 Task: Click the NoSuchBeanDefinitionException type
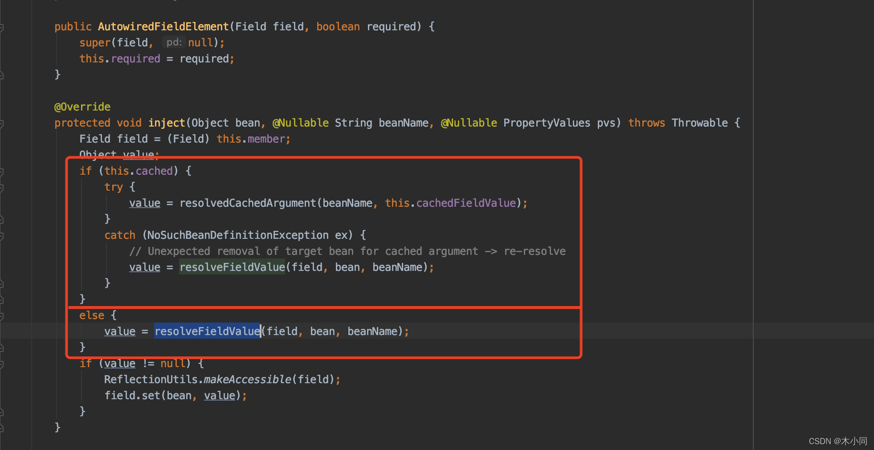(x=238, y=235)
